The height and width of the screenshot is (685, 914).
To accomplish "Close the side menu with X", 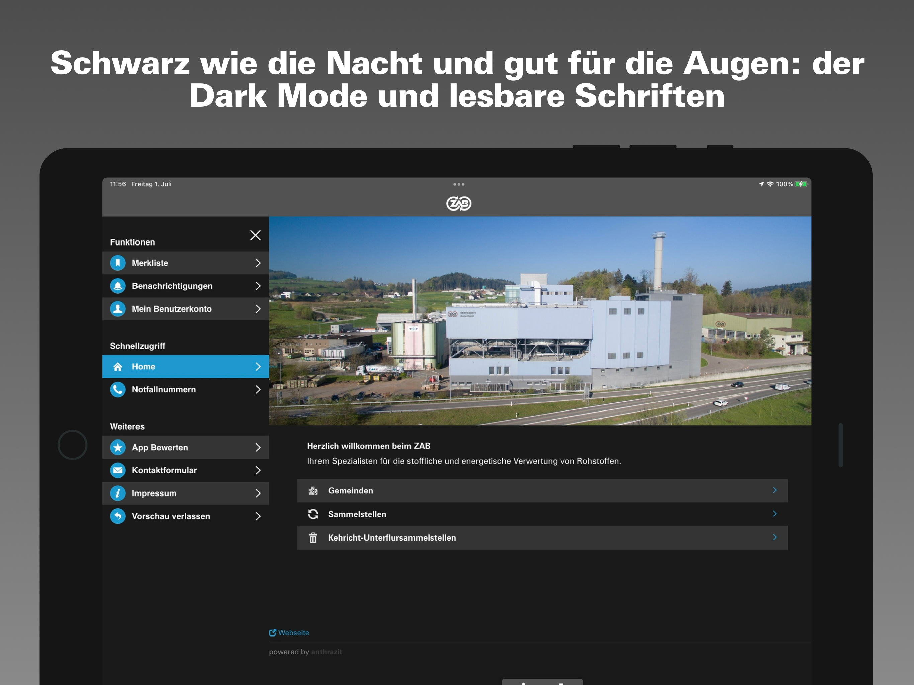I will pyautogui.click(x=255, y=235).
